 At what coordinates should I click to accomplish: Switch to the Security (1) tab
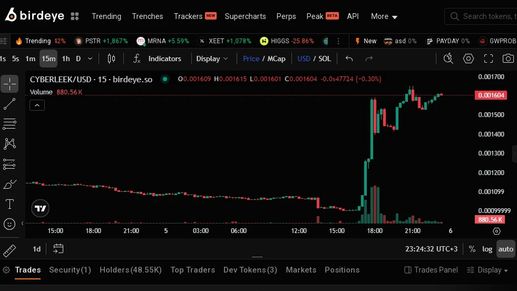(70, 270)
